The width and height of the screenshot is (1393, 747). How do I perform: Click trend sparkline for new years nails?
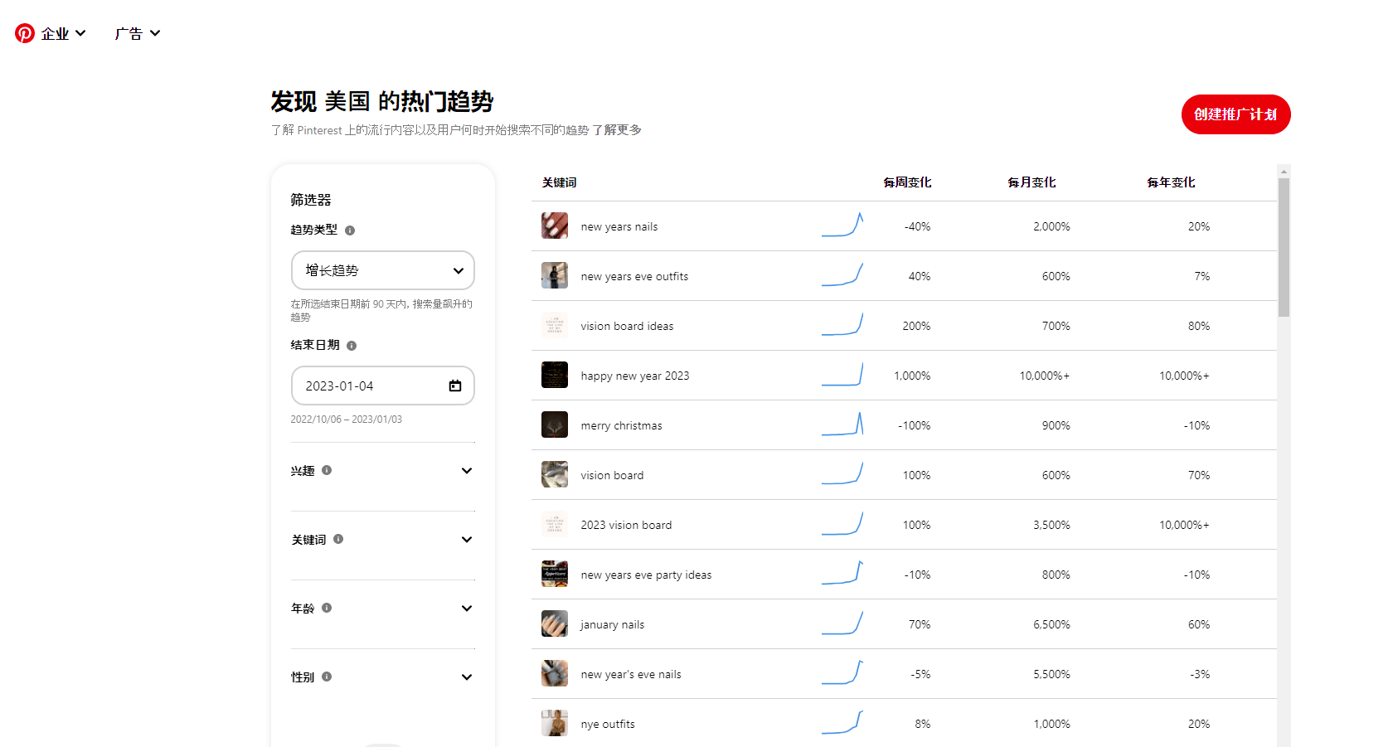tap(842, 225)
